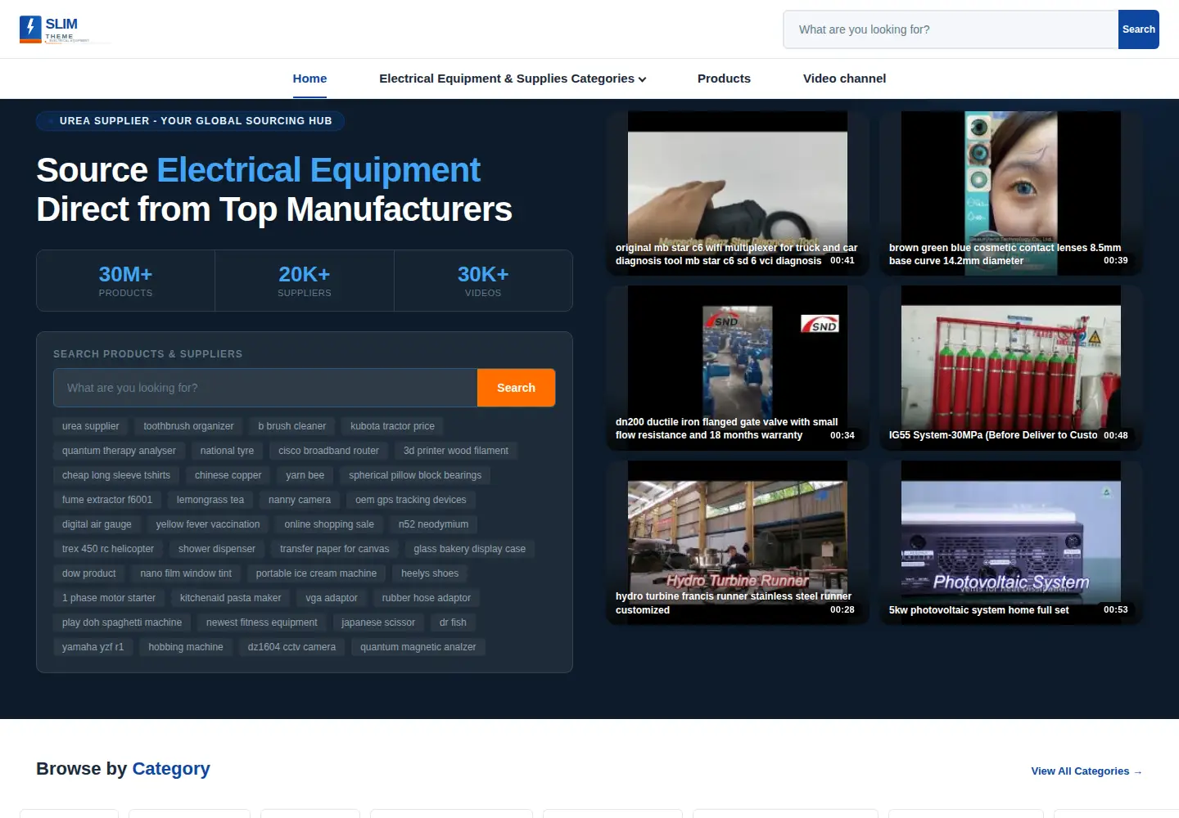Click the 'chinese copper' tag
The height and width of the screenshot is (818, 1179).
(228, 475)
